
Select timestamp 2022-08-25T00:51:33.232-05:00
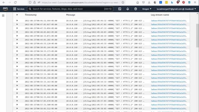(41, 59)
